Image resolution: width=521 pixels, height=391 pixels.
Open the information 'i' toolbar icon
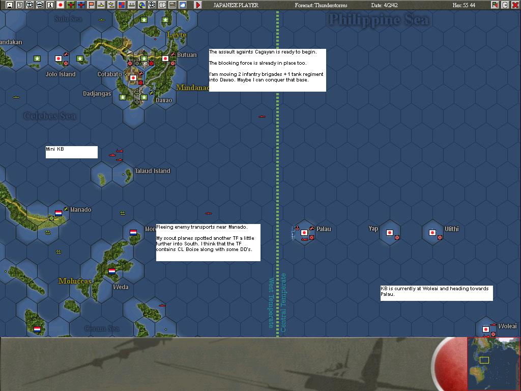50,5
